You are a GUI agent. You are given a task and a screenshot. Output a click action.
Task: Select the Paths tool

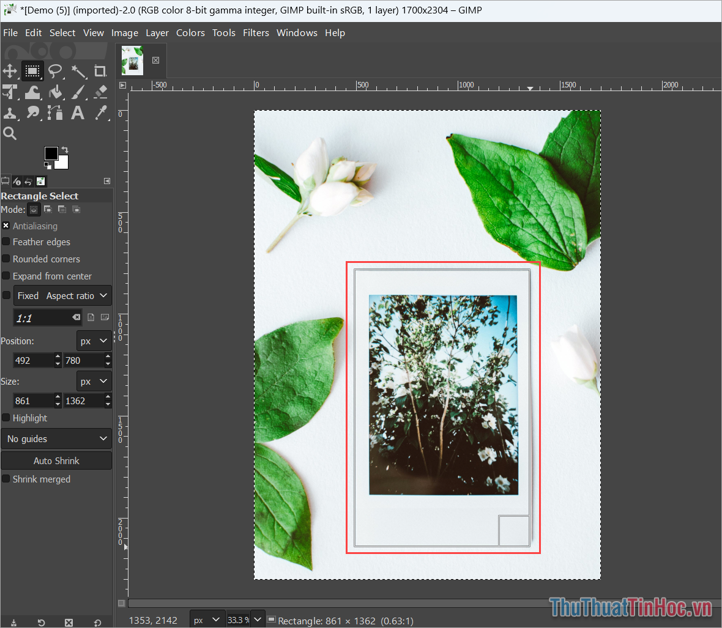pyautogui.click(x=55, y=113)
